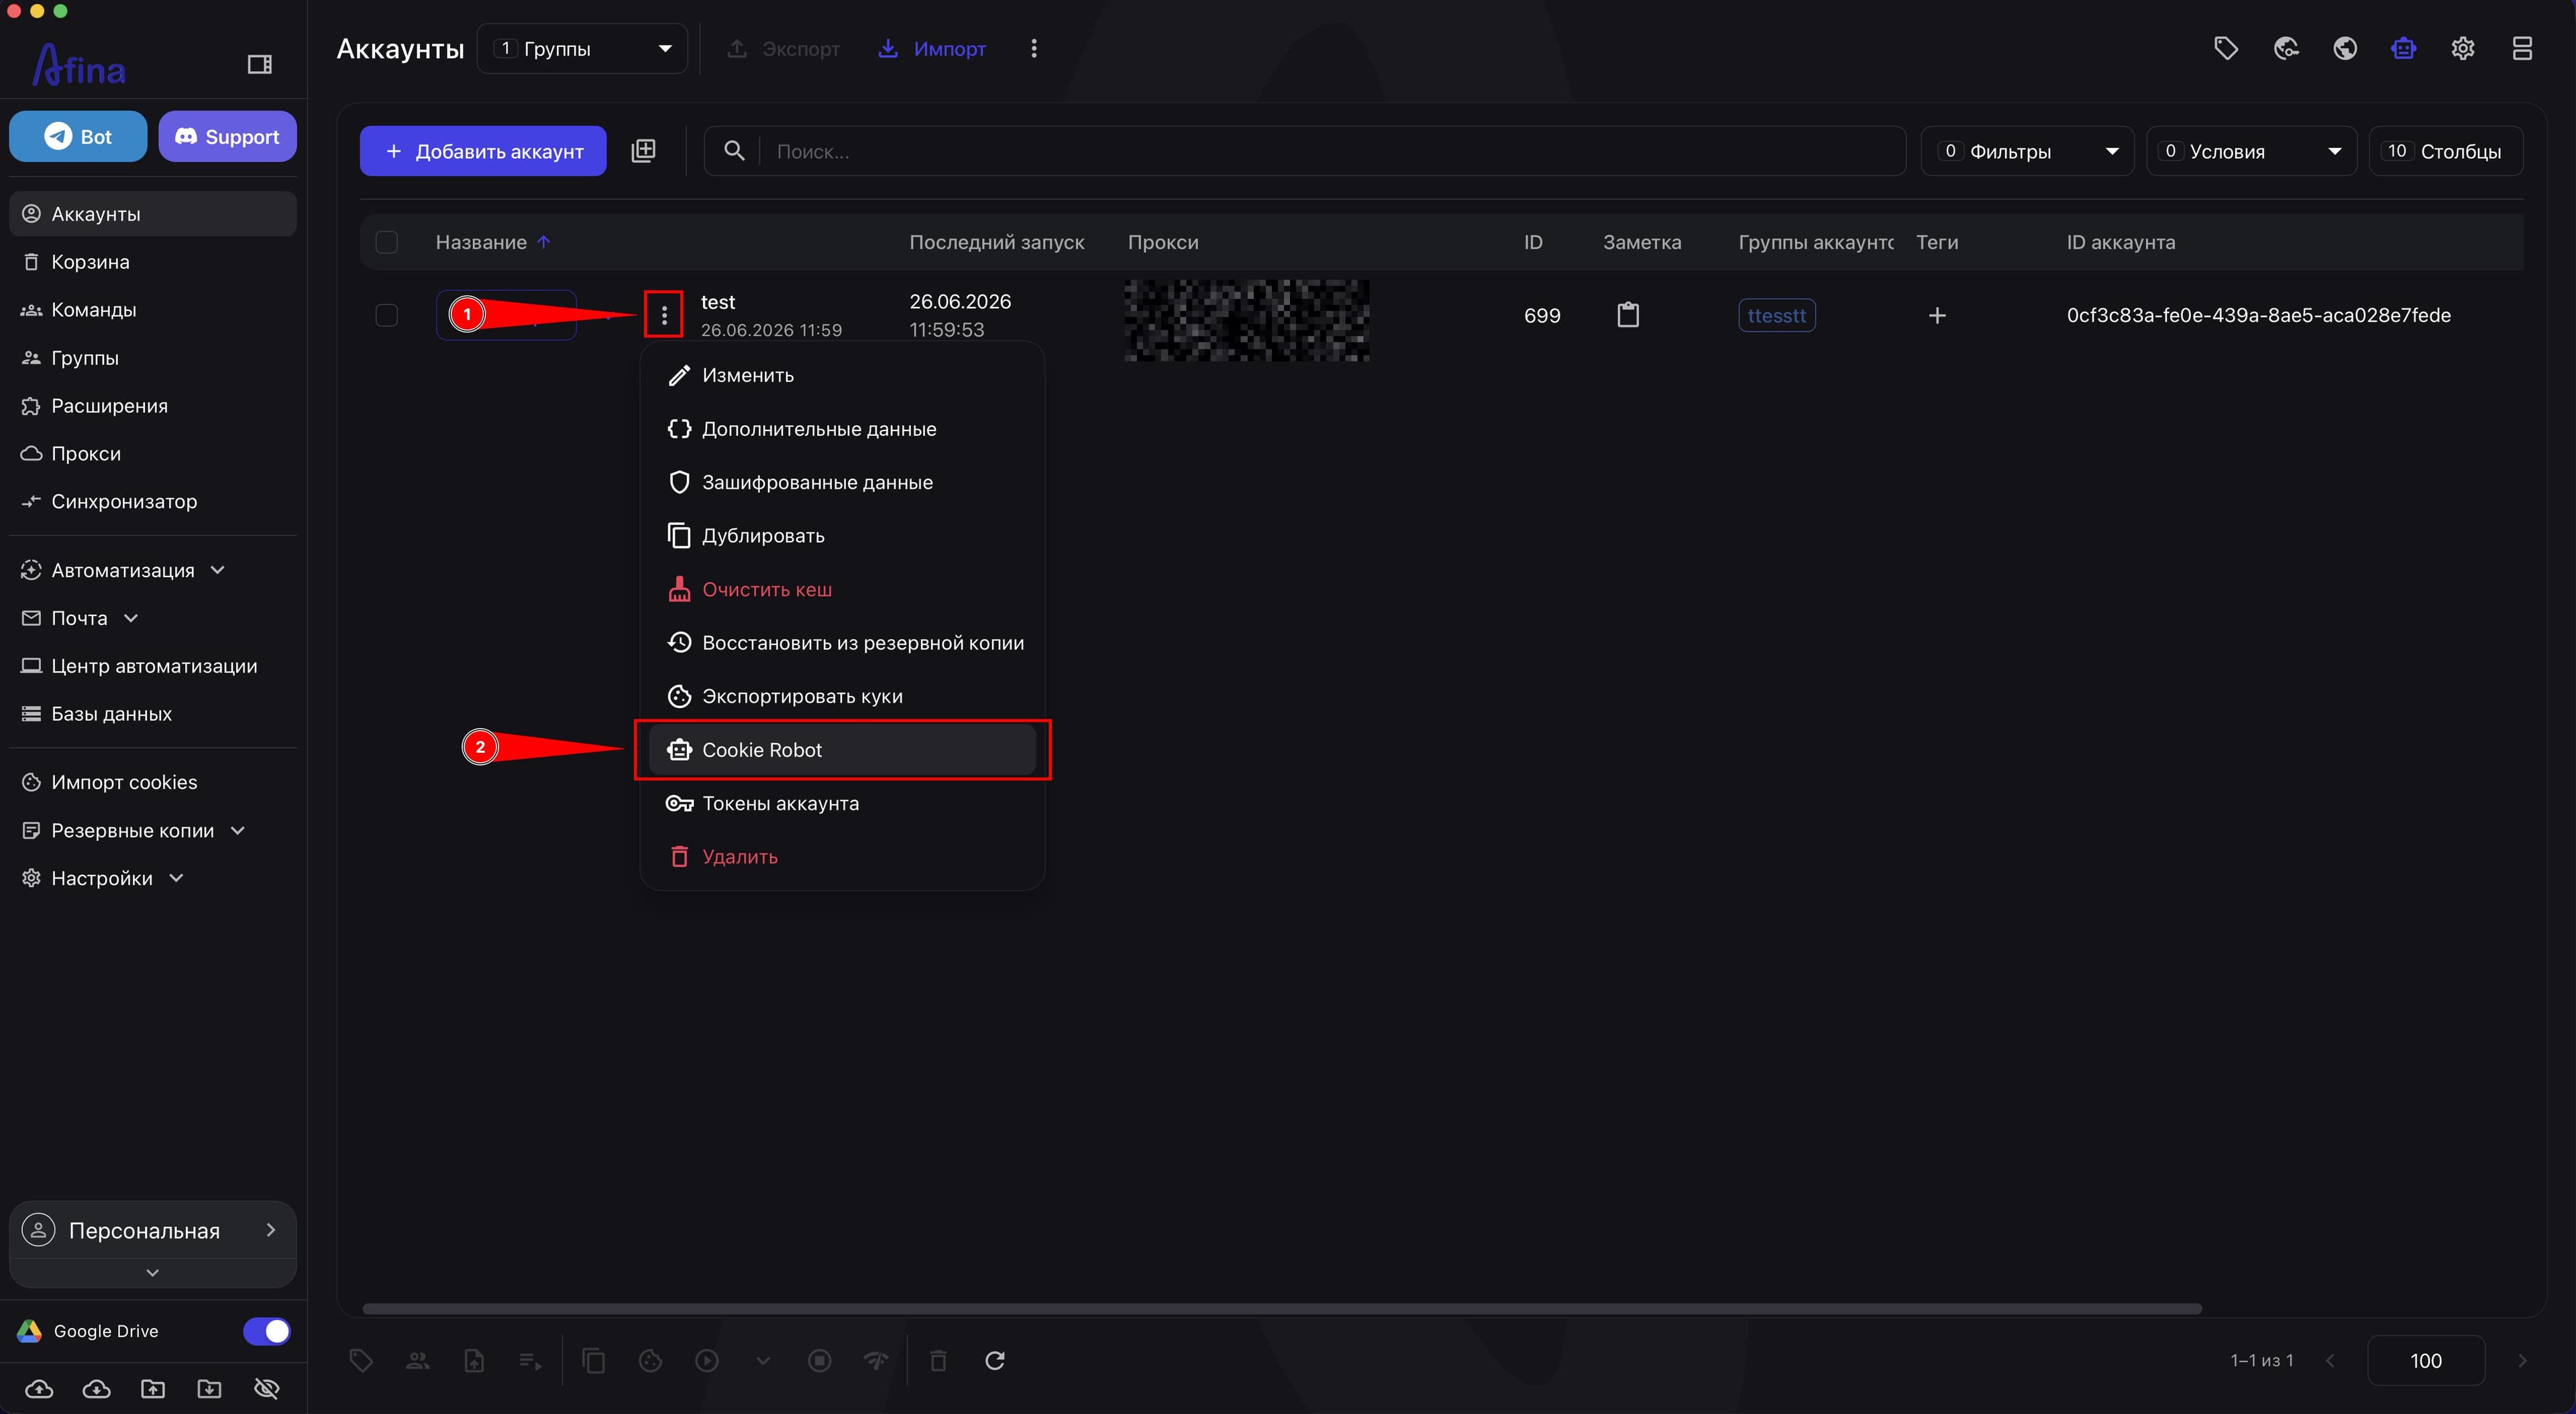Open the tags icon in top toolbar
2576x1414 pixels.
[2225, 48]
